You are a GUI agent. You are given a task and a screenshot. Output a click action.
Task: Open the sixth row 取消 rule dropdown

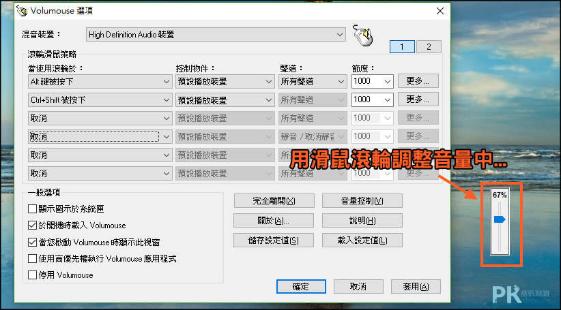pos(100,174)
